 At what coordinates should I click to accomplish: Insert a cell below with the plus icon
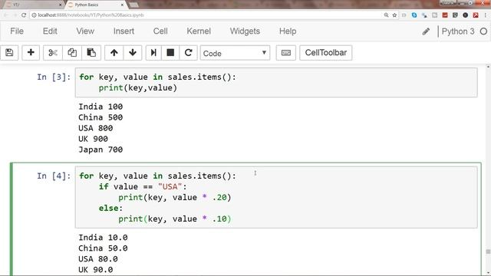[31, 53]
